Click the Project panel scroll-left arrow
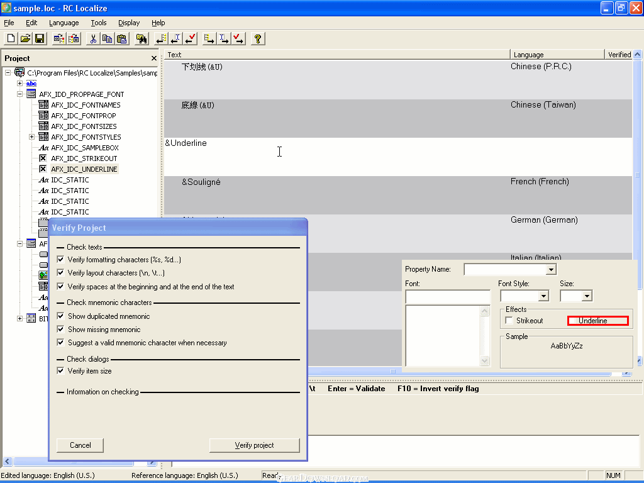Screen dimensions: 644x483 point(7,461)
